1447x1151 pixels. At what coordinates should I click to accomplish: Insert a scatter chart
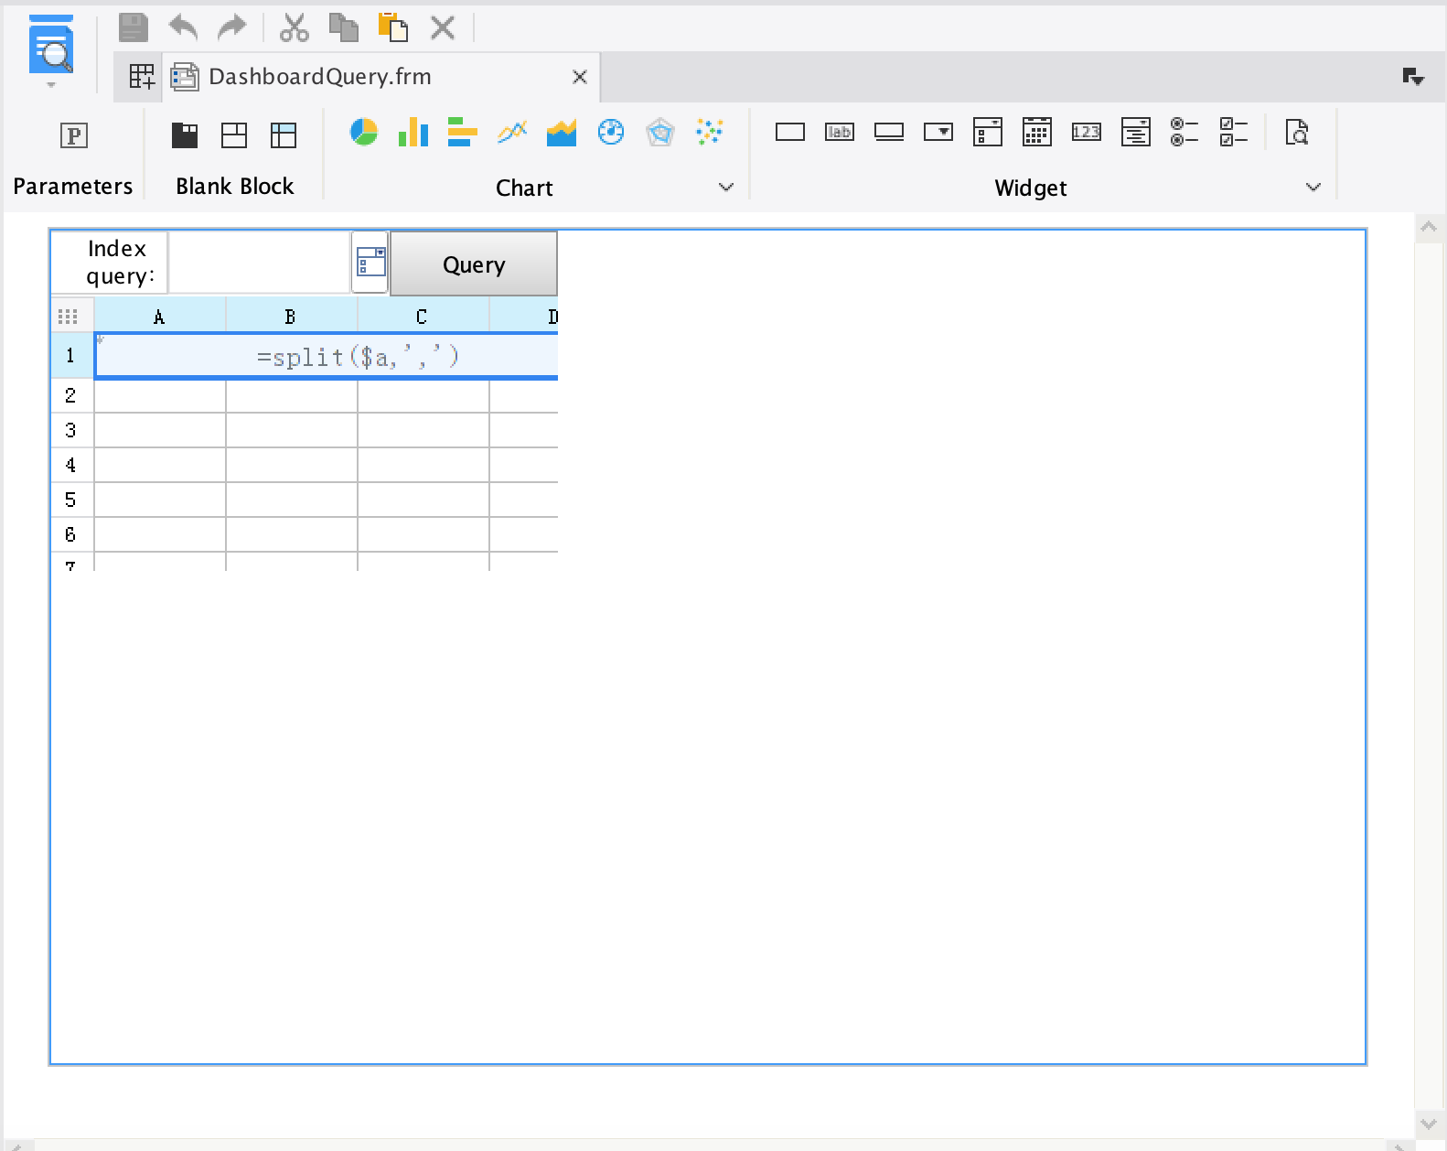pos(710,133)
